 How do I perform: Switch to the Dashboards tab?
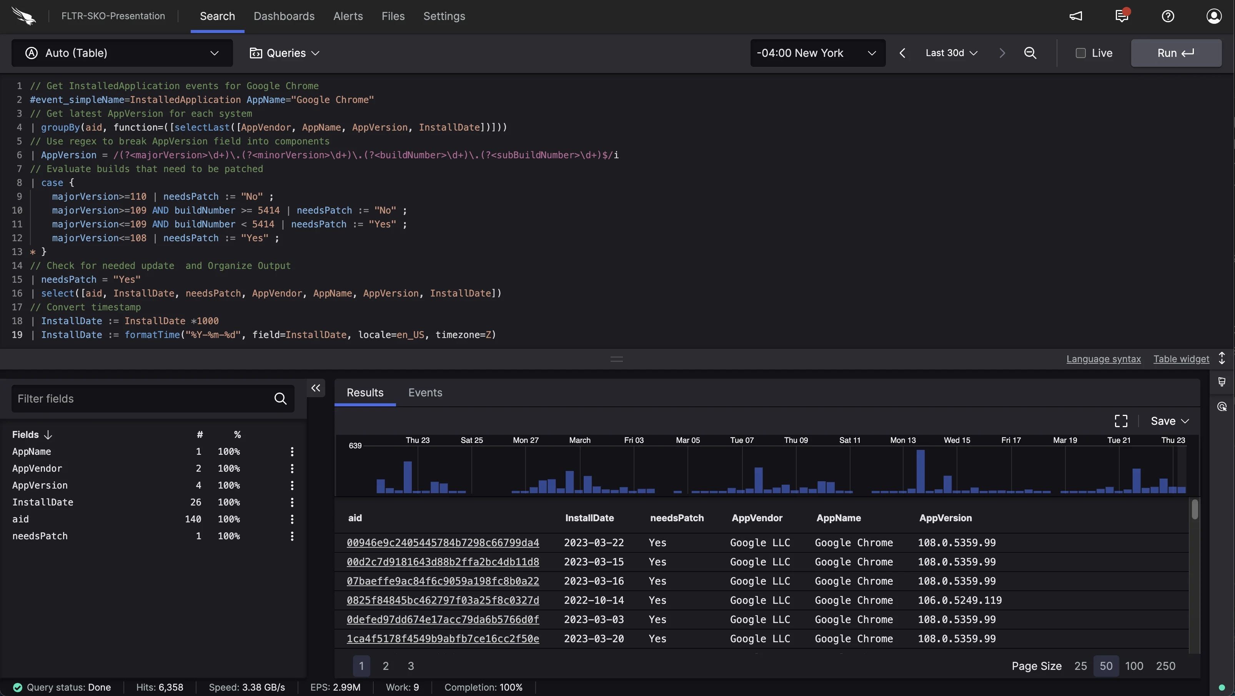click(x=284, y=16)
